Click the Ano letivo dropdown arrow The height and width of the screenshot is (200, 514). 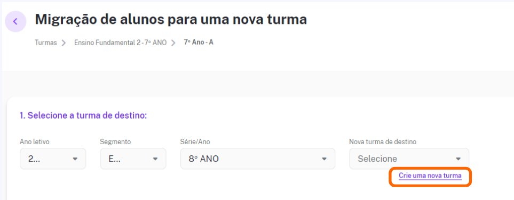[x=75, y=159]
